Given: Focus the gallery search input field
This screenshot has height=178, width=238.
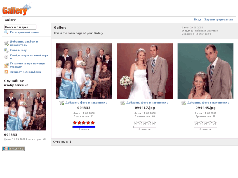Looking at the screenshot, I should [20, 27].
